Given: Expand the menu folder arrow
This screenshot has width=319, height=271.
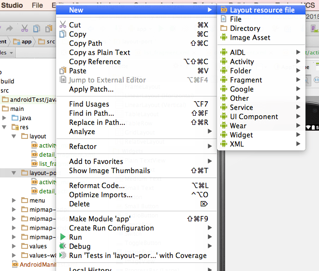Looking at the screenshot, I should pos(14,201).
